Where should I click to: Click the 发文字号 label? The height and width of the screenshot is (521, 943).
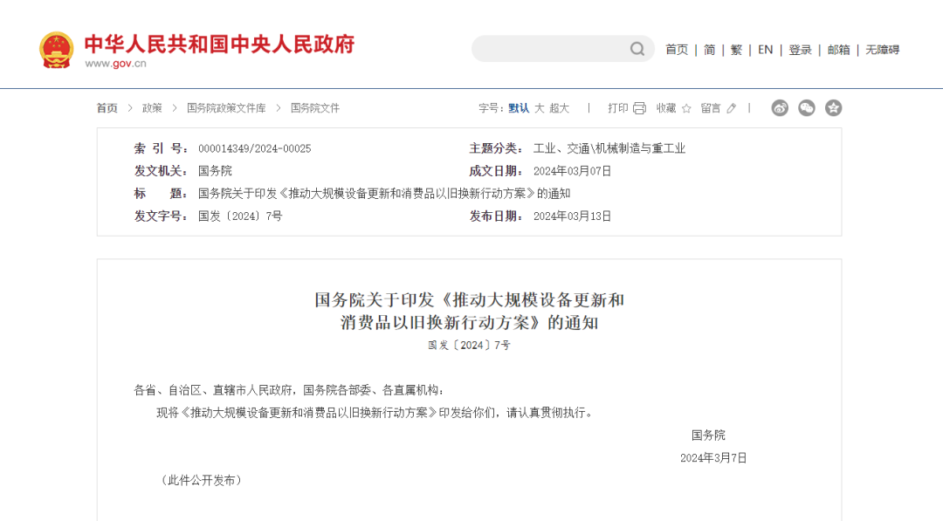(x=162, y=216)
